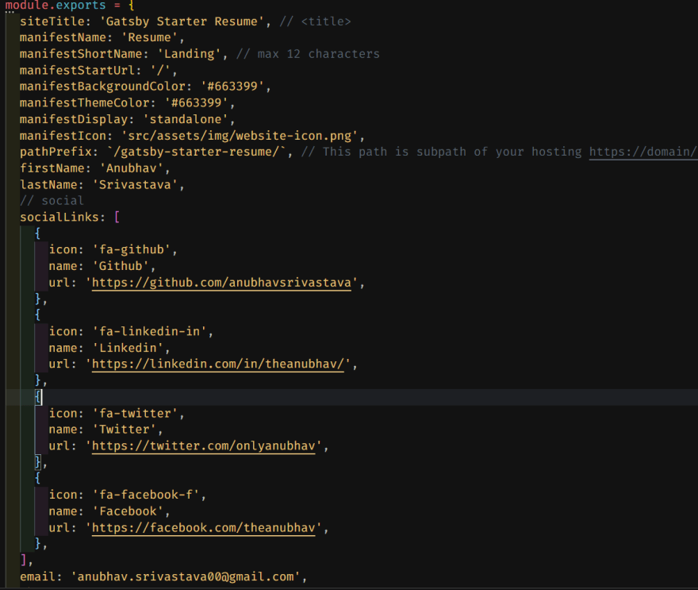The image size is (698, 590).
Task: Open the twitter.com/onlyanubhav URL
Action: pos(203,446)
